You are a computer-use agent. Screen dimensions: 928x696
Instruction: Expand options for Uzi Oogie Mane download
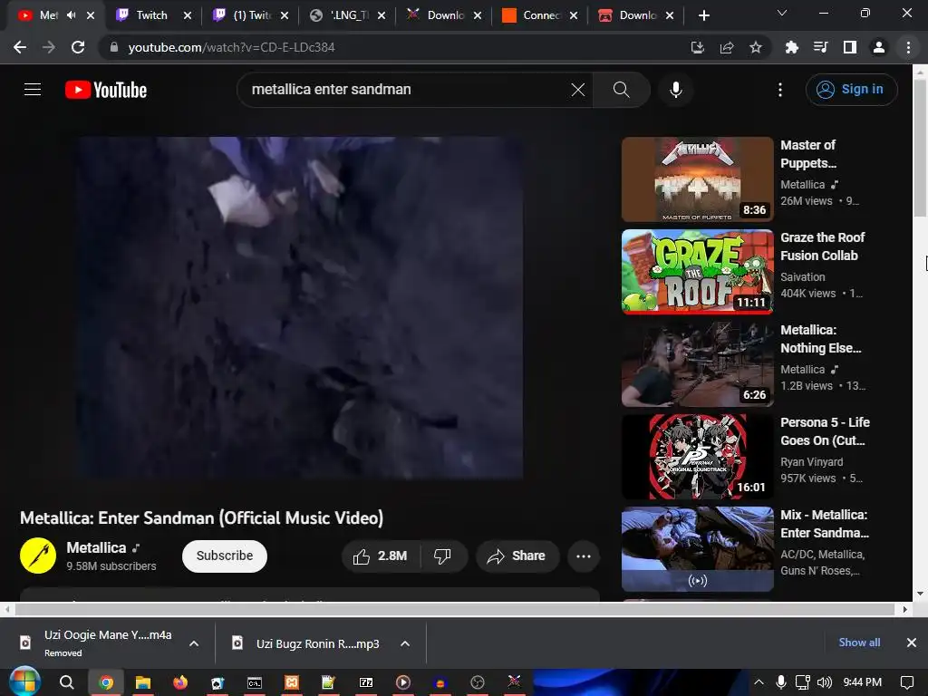click(194, 643)
